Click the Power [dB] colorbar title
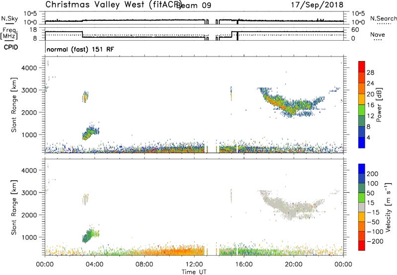 pos(379,105)
